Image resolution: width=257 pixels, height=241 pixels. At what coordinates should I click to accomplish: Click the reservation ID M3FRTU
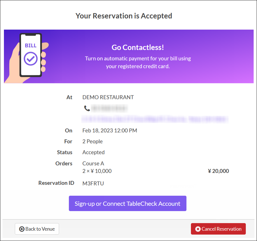[x=93, y=183]
